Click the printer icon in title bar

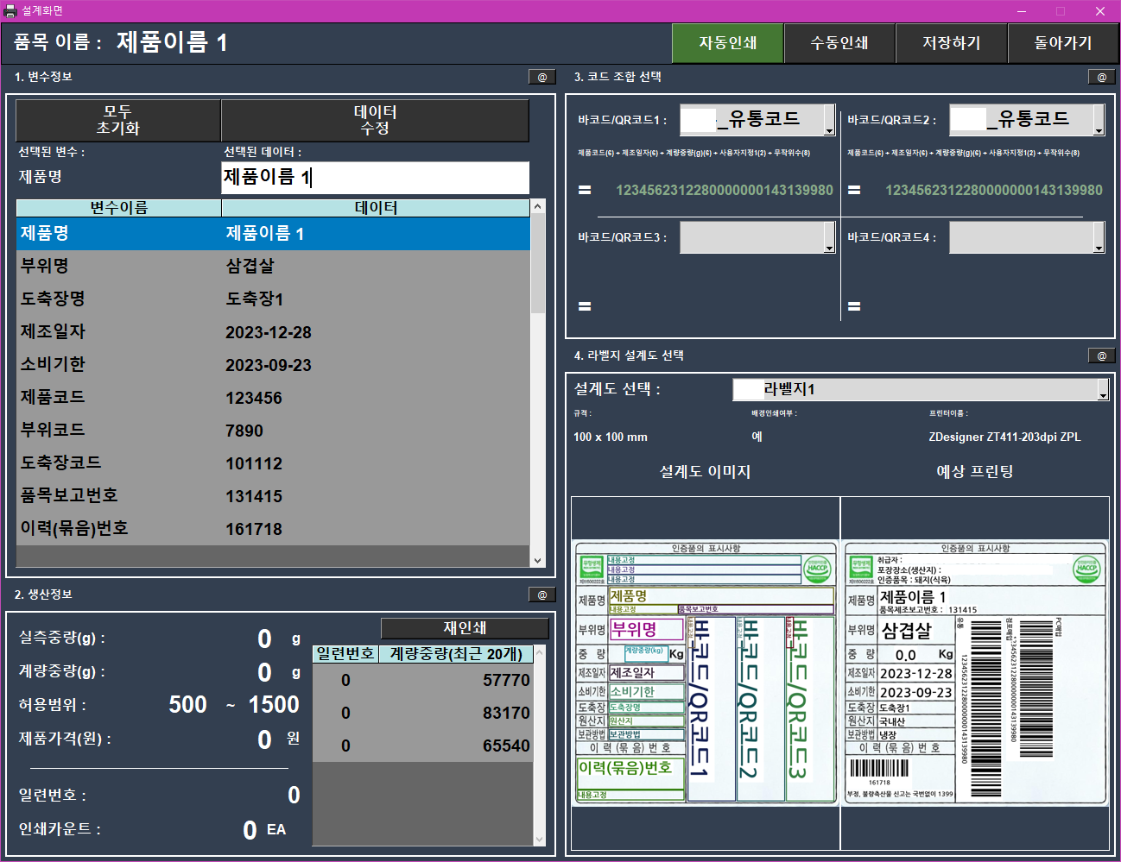10,11
